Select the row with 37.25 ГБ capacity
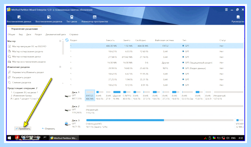 pyautogui.click(x=157, y=80)
